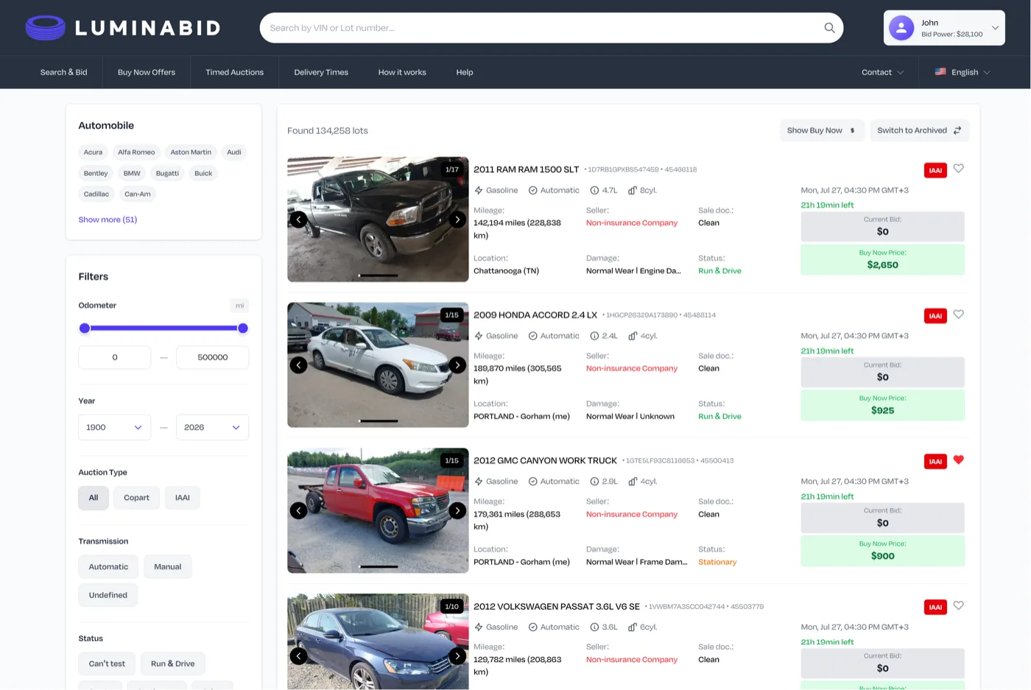
Task: Click the LuminaBid logo
Action: click(123, 28)
